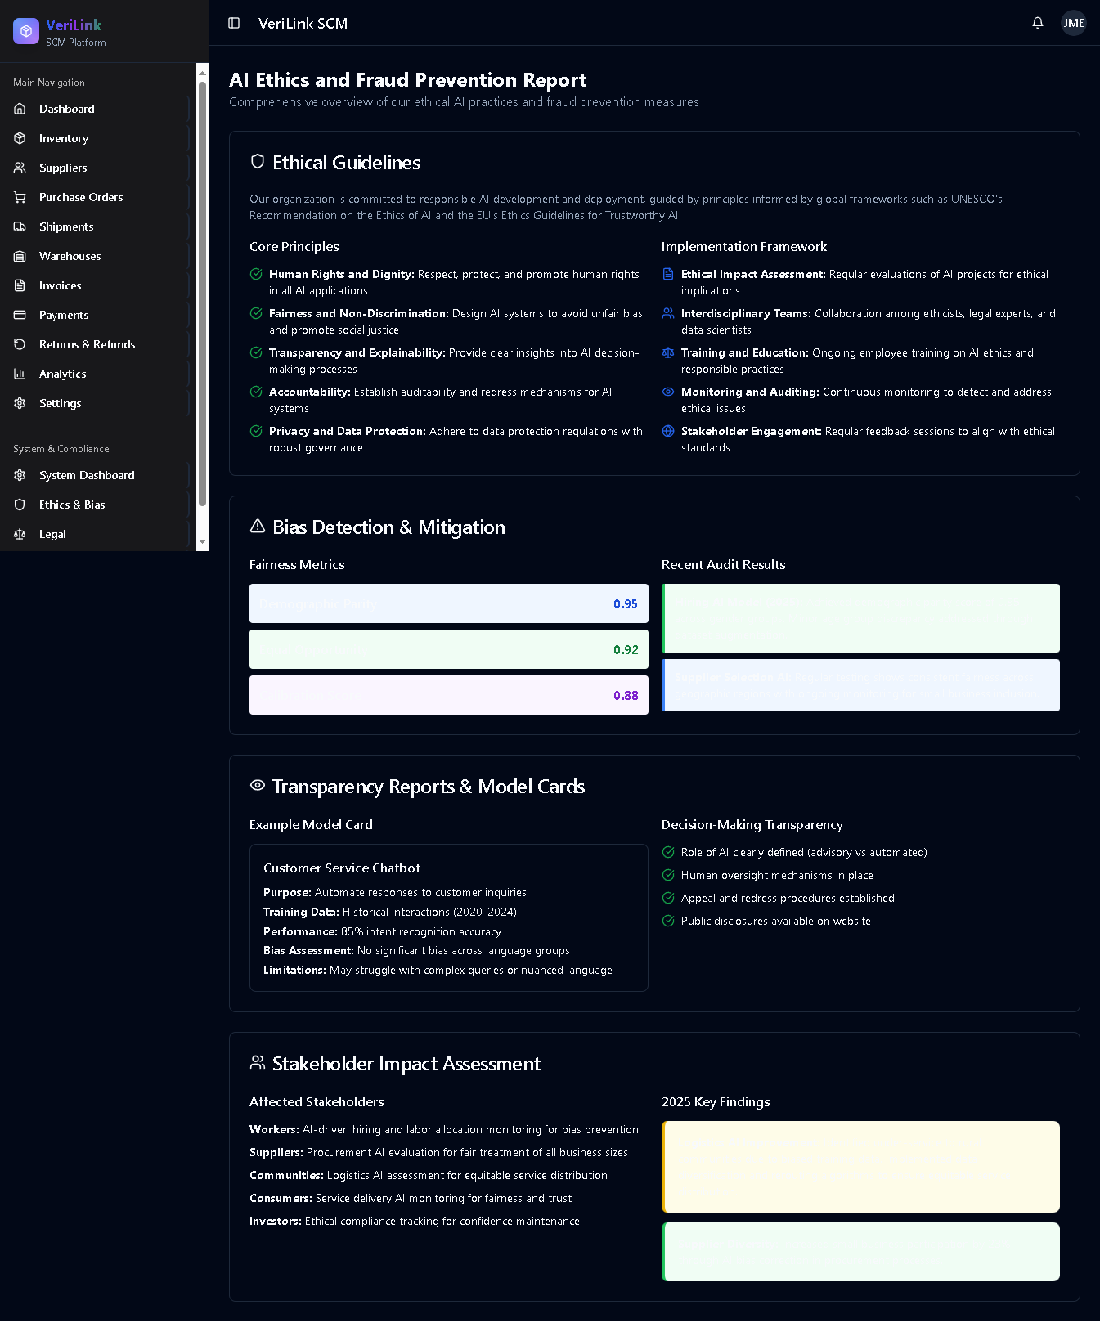
Task: Click the yellow 2025 key findings card
Action: 860,1167
